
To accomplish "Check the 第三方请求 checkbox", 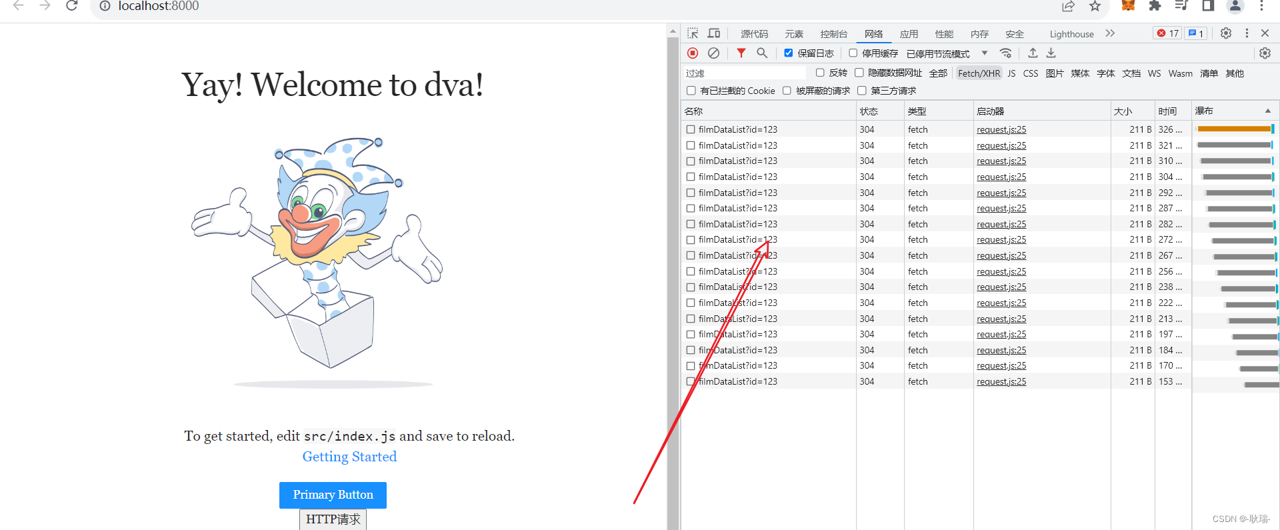I will 862,91.
